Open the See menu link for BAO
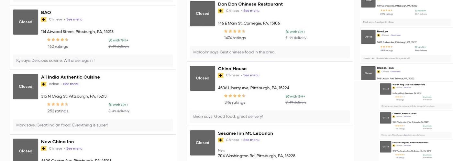Viewport: 453px width, 161px height. pyautogui.click(x=74, y=19)
